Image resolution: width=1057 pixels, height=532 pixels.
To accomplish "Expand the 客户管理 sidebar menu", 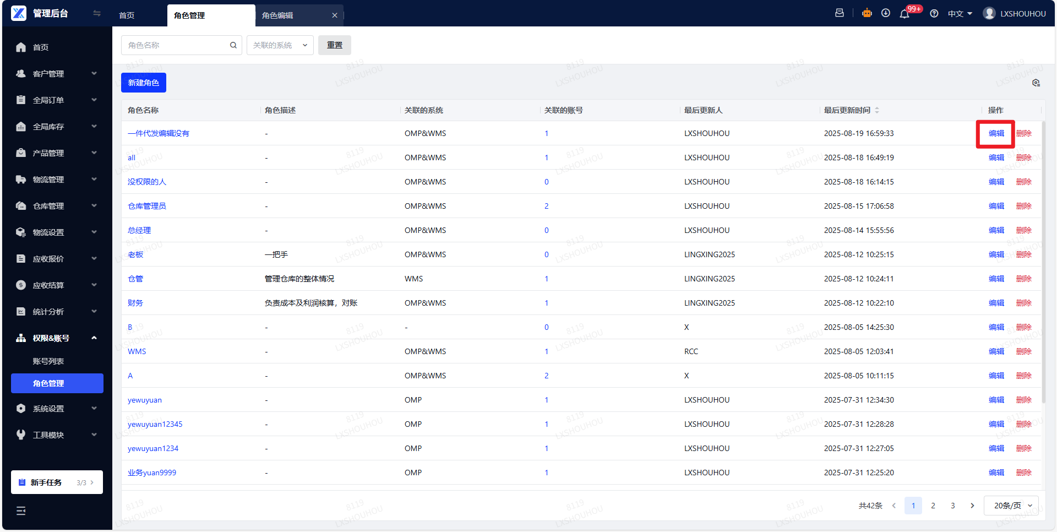I will (x=57, y=74).
